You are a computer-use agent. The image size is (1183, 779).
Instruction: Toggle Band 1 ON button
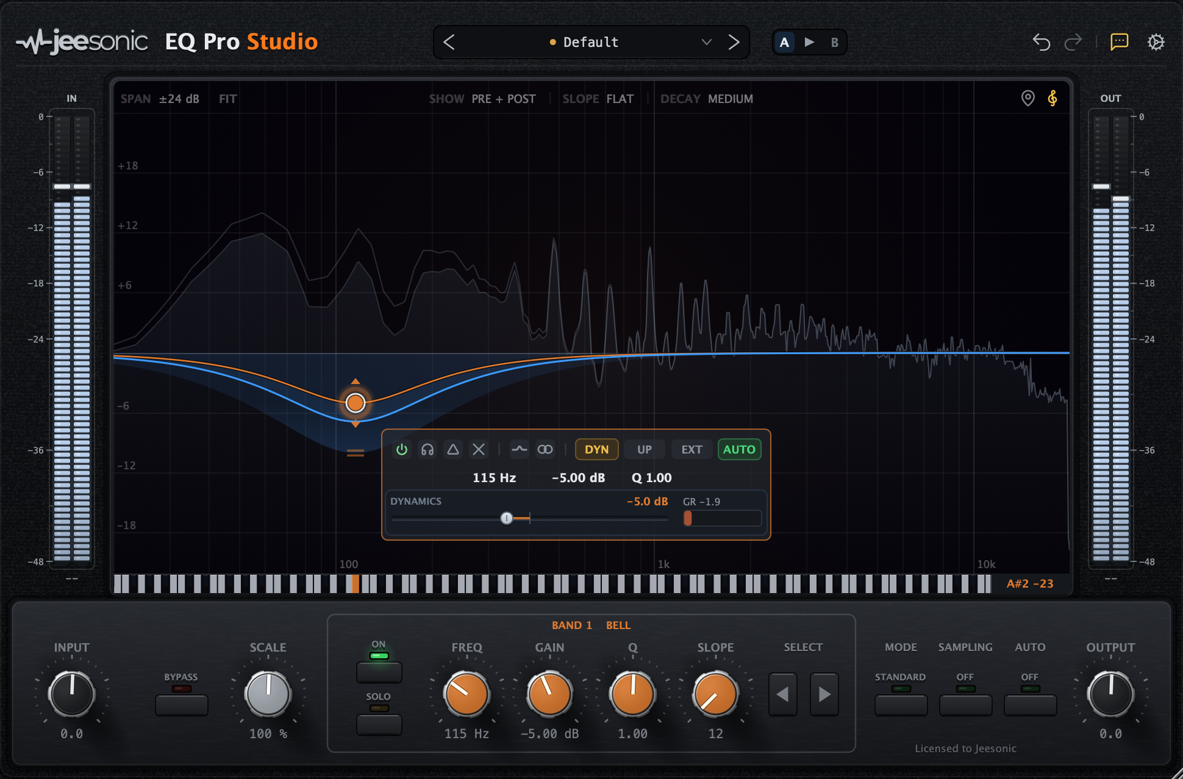click(379, 672)
